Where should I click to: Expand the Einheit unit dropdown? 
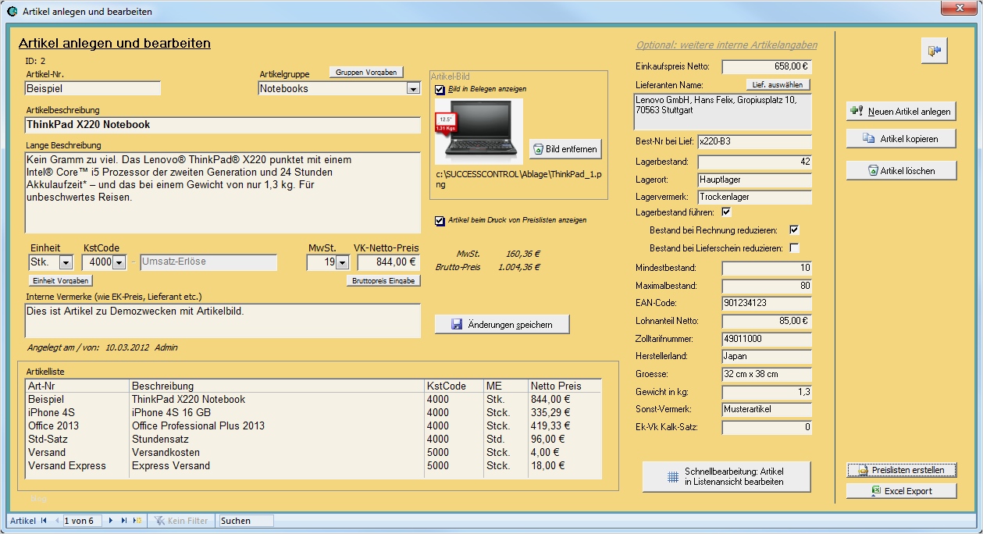coord(66,263)
